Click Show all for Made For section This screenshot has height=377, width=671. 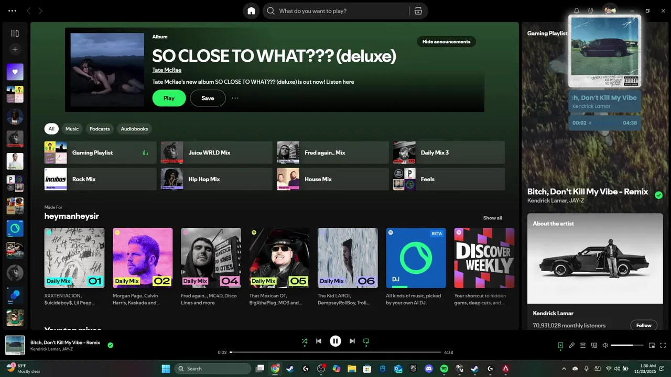[492, 218]
